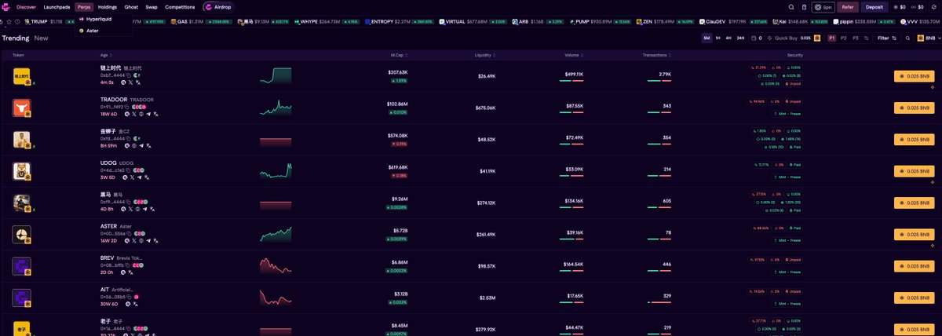Select the 1H timeframe toggle
This screenshot has width=942, height=336.
click(717, 38)
